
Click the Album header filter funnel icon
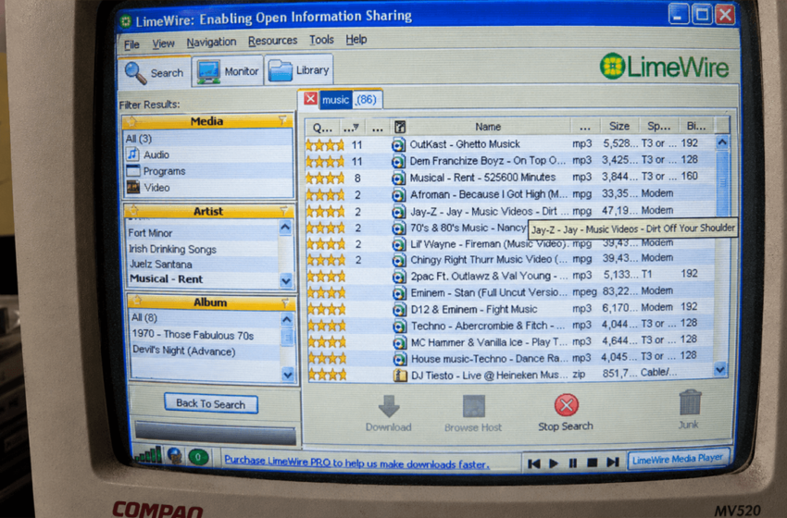[x=284, y=302]
